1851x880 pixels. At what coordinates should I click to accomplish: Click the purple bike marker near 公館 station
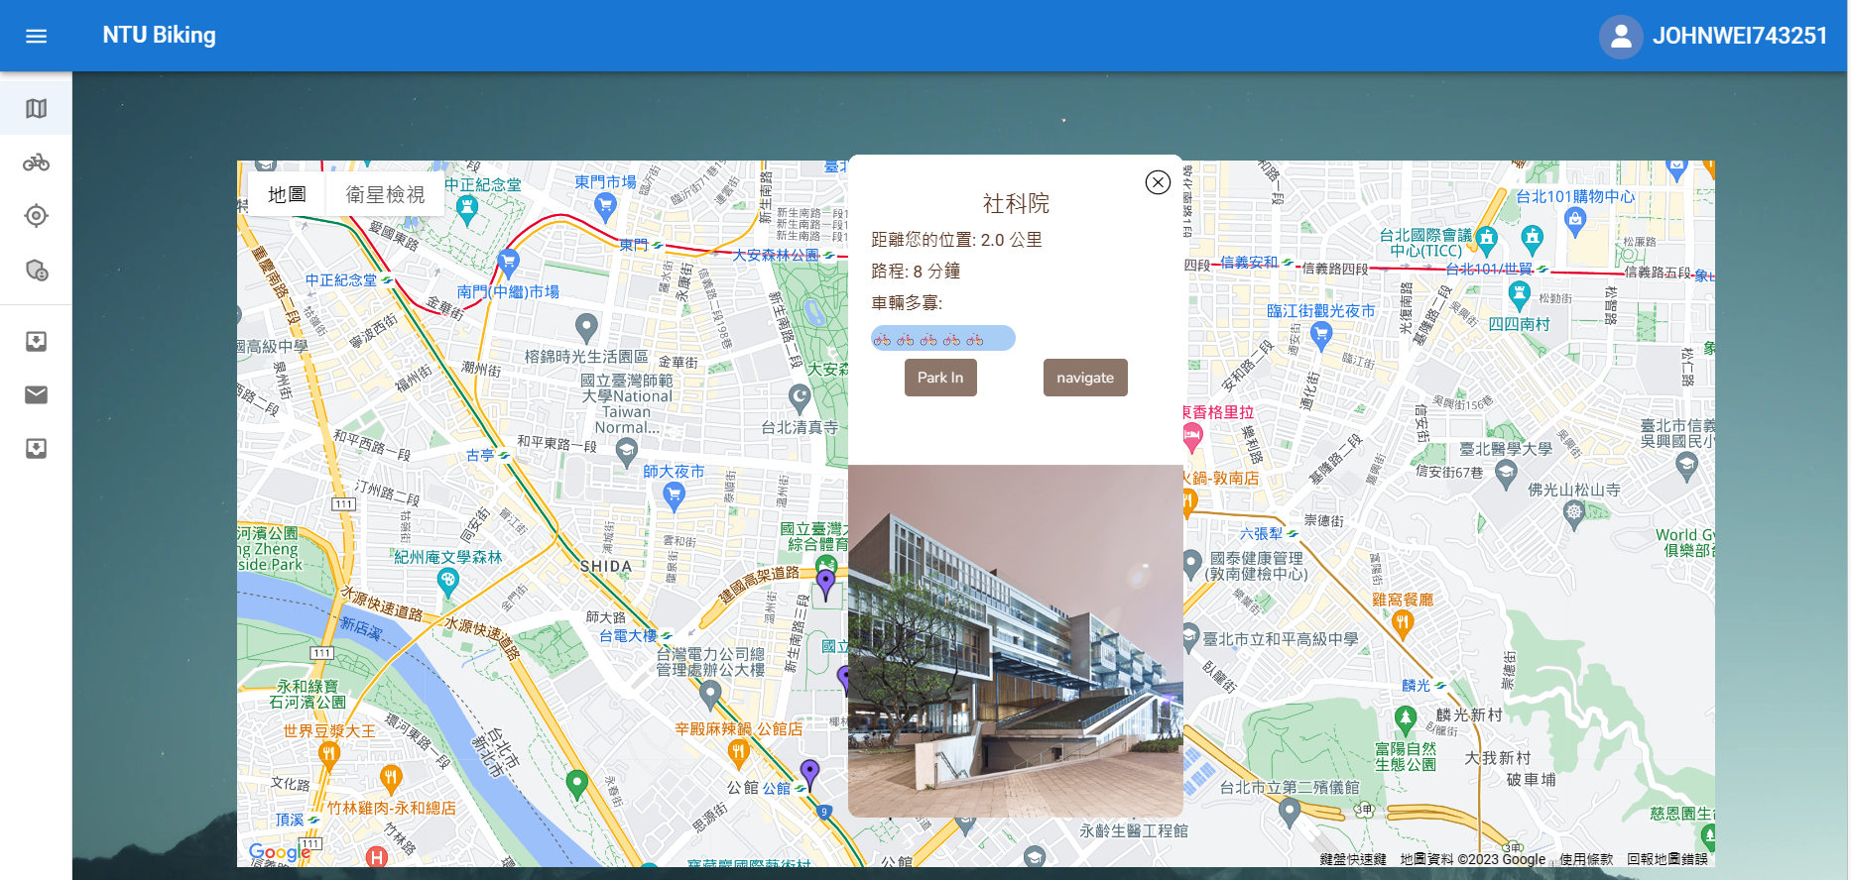tap(809, 773)
